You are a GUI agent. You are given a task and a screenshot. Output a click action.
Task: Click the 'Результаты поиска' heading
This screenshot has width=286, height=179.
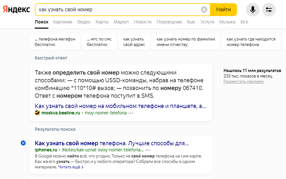click(55, 129)
